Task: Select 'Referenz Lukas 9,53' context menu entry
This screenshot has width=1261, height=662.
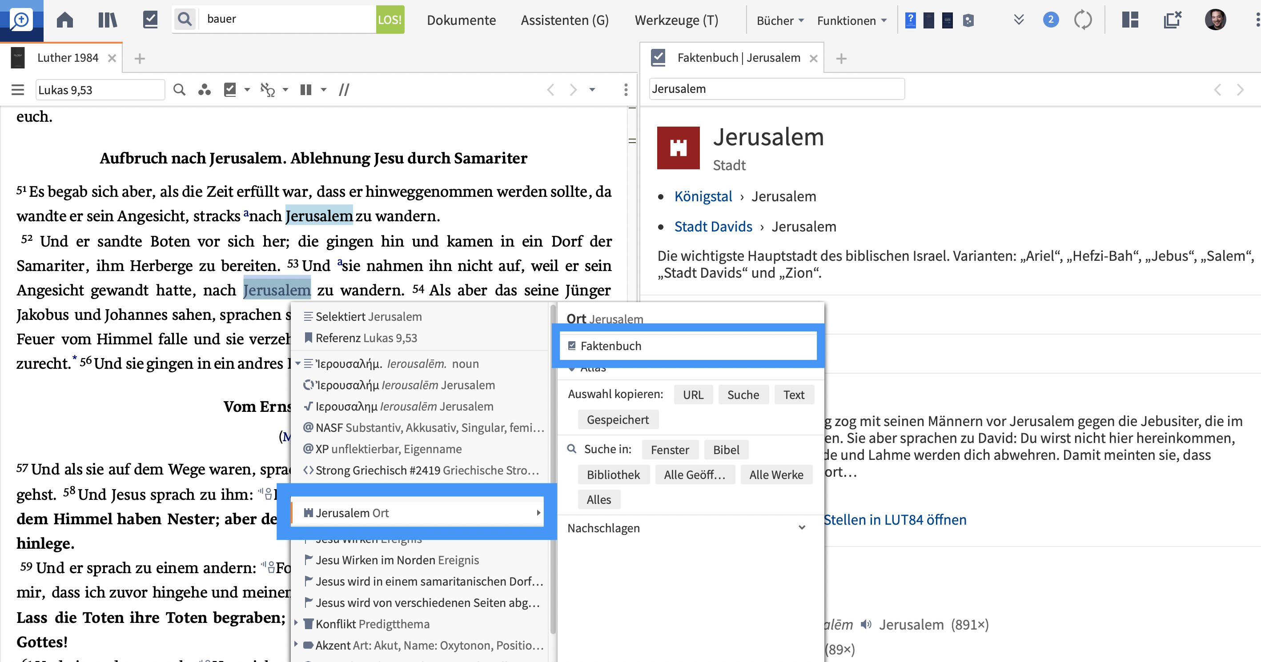Action: [x=419, y=338]
